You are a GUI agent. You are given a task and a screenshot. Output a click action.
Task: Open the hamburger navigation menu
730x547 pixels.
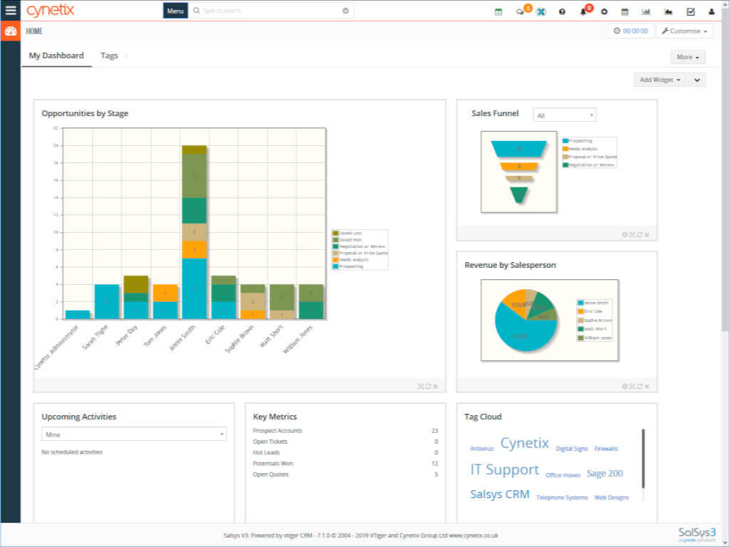(x=10, y=10)
